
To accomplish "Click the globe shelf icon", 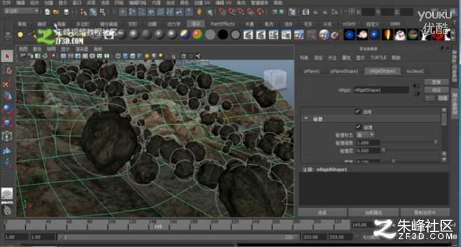I will [324, 35].
